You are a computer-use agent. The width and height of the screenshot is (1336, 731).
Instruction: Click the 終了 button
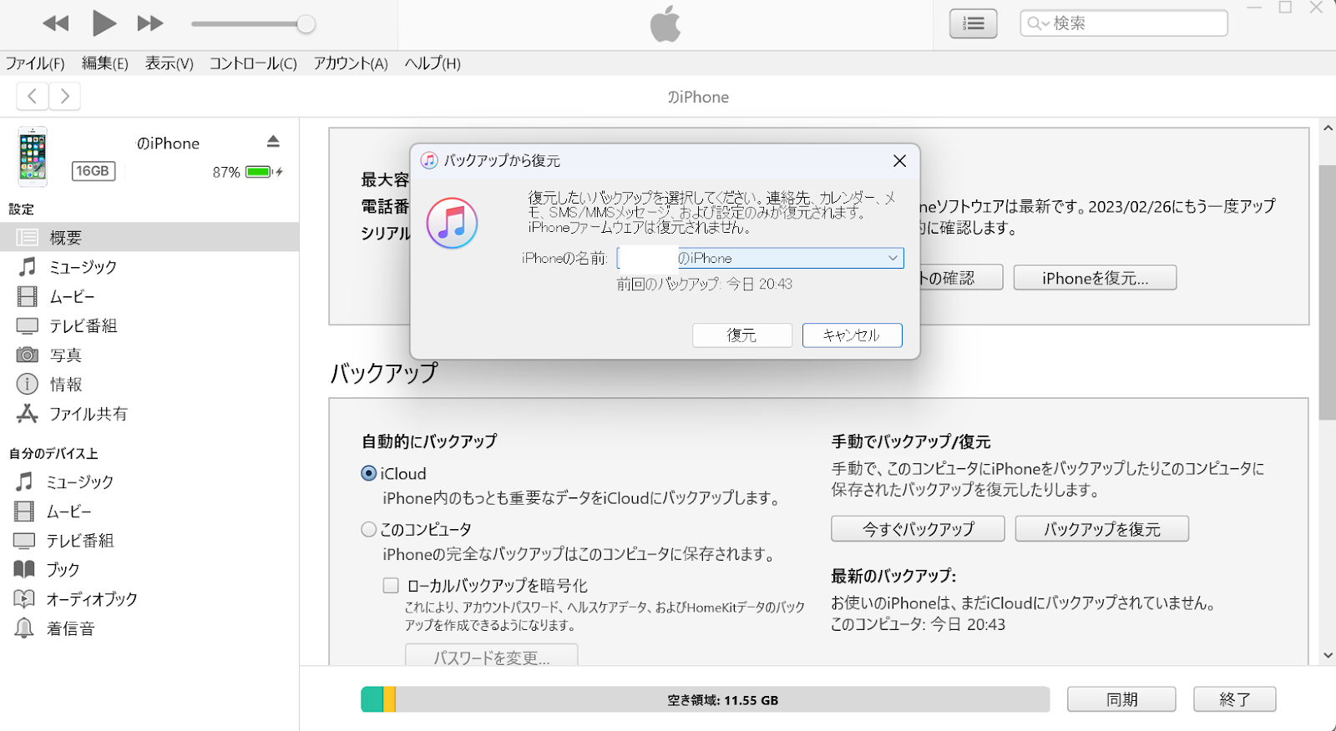click(1235, 699)
